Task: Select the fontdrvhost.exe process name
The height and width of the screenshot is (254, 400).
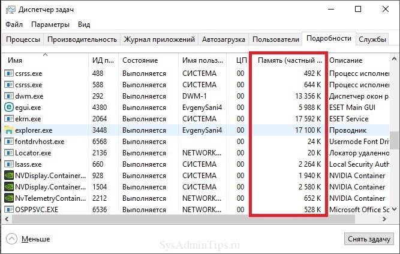Action: [x=40, y=142]
